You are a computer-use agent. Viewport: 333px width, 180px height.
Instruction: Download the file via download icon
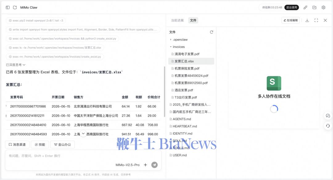coord(307,20)
